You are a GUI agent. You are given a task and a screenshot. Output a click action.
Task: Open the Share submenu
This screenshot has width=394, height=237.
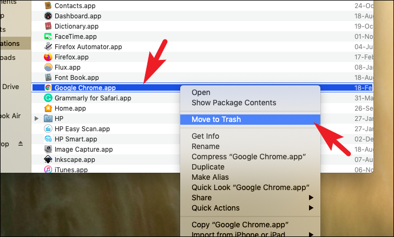pyautogui.click(x=250, y=198)
